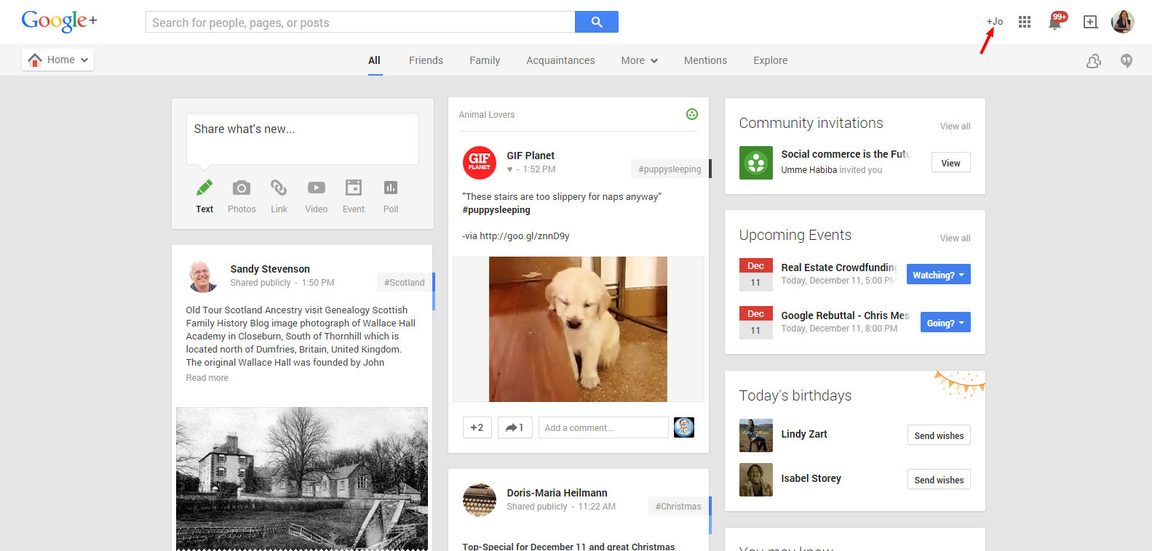The image size is (1152, 551).
Task: Expand the Home navigation dropdown
Action: pos(58,60)
